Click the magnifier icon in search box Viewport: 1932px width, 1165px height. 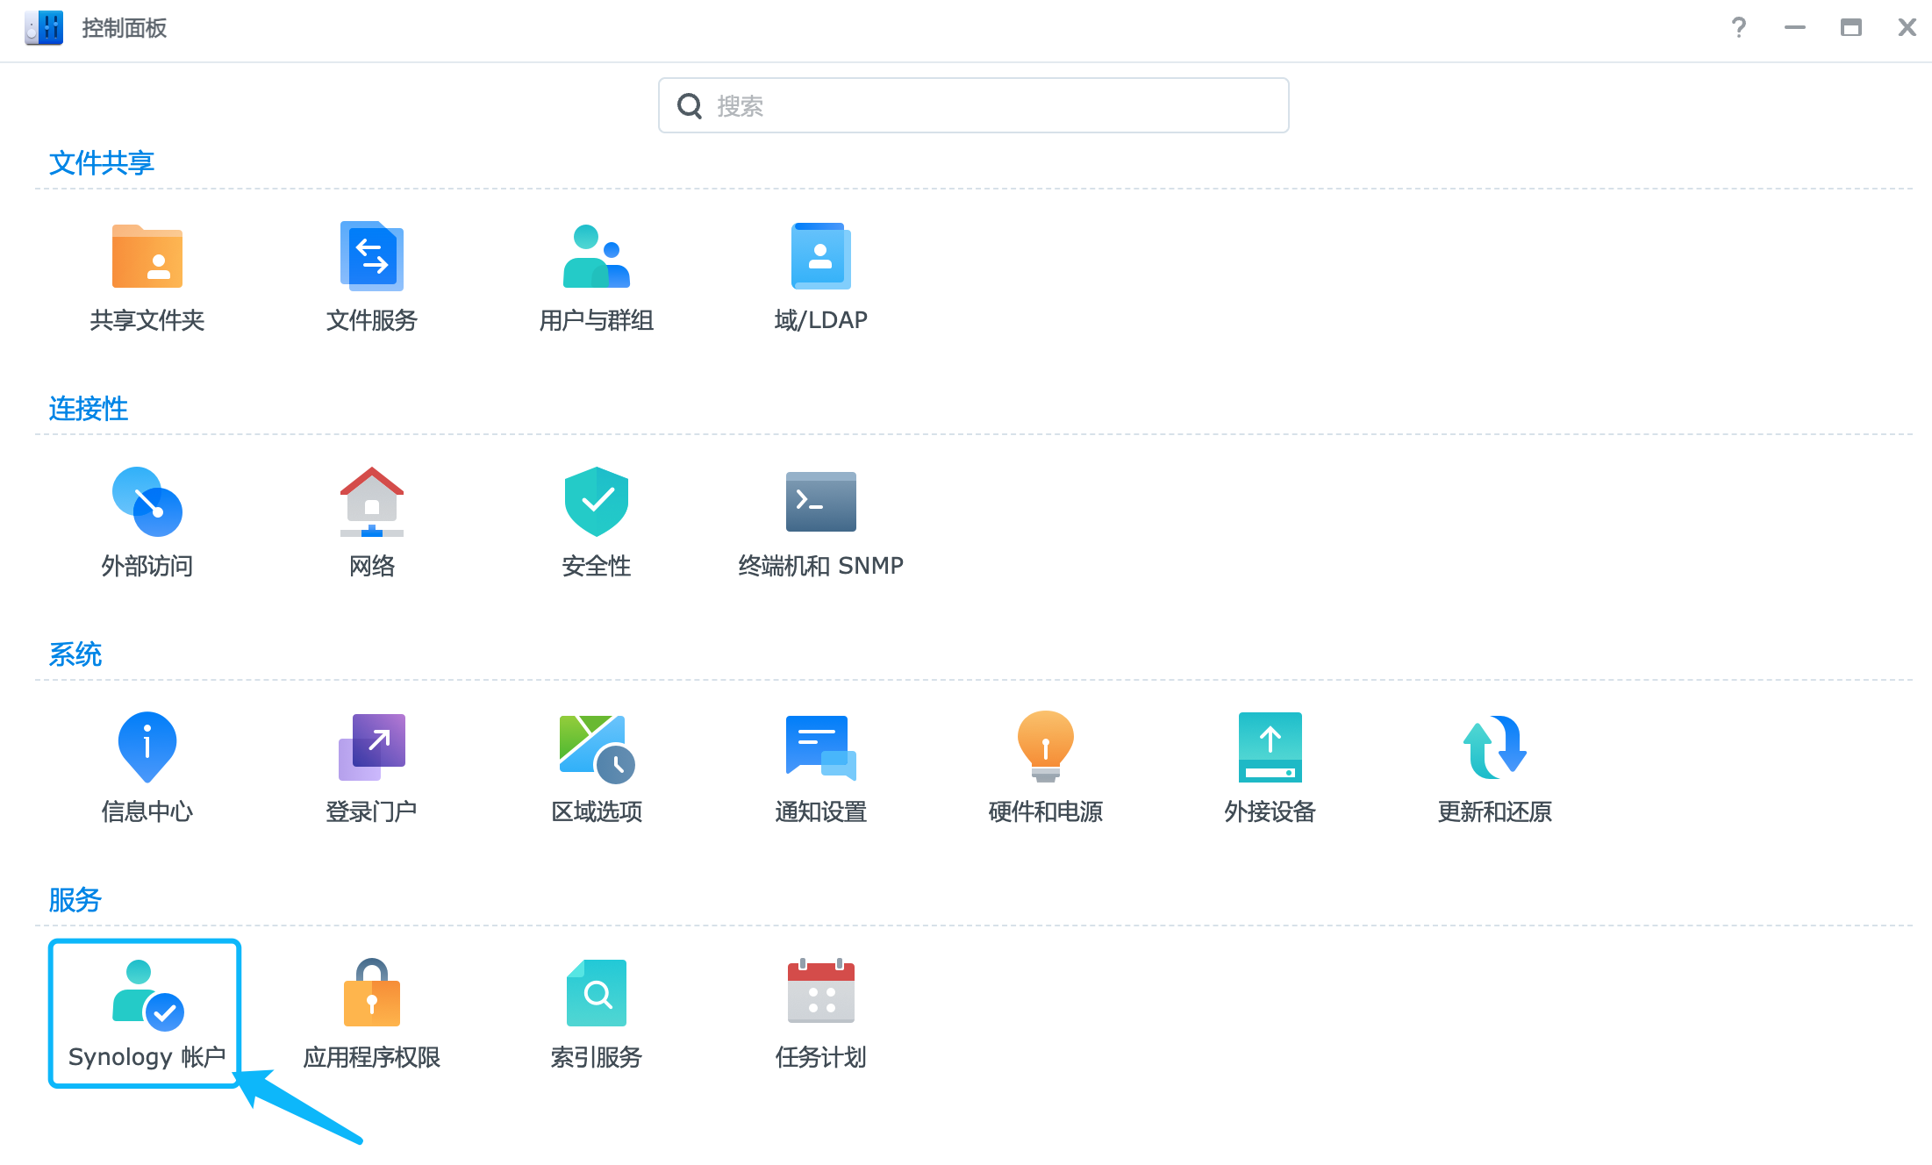(x=690, y=106)
